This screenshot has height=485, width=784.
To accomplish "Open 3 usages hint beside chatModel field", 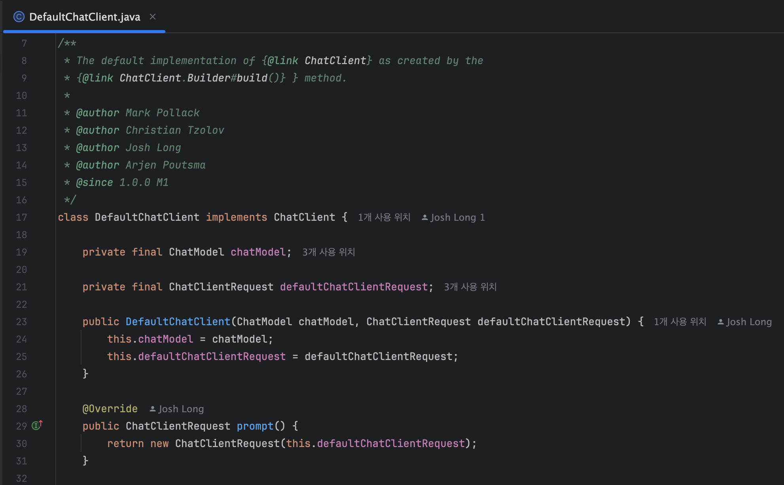I will pyautogui.click(x=328, y=252).
